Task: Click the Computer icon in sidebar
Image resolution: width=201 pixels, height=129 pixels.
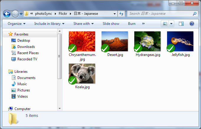Action: pyautogui.click(x=11, y=109)
